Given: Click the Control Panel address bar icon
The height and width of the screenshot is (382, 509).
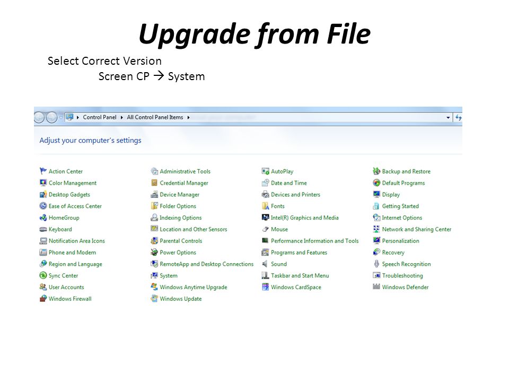Looking at the screenshot, I should coord(70,117).
